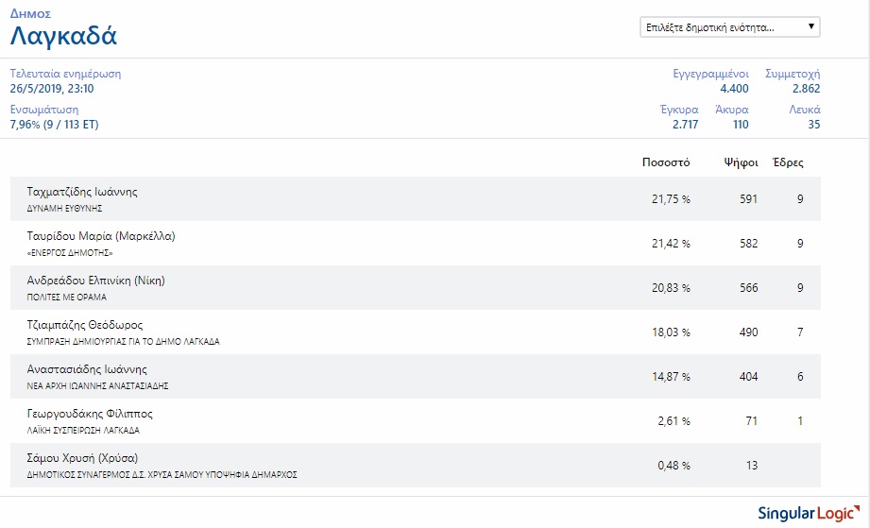This screenshot has width=870, height=528.
Task: Click the Συμμετοχή value 2.862
Action: click(806, 89)
